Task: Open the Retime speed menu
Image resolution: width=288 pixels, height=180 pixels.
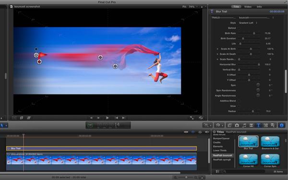Action: pos(219,125)
